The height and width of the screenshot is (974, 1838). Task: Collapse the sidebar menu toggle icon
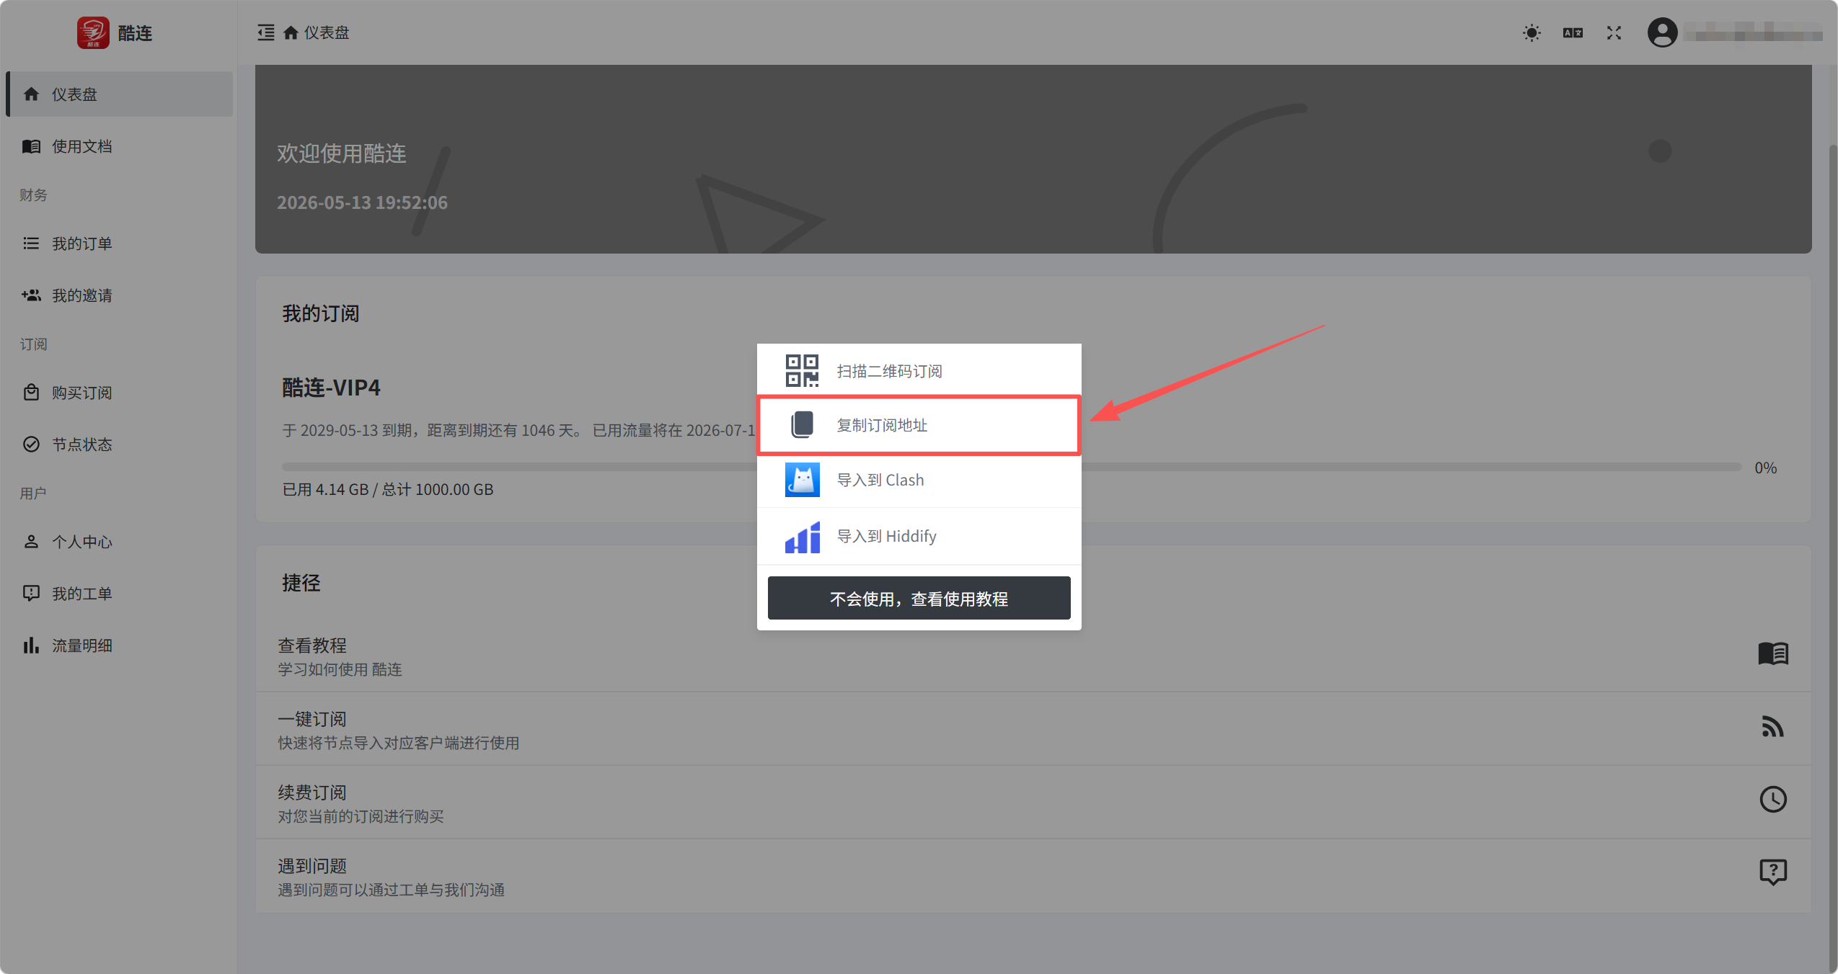[x=266, y=32]
